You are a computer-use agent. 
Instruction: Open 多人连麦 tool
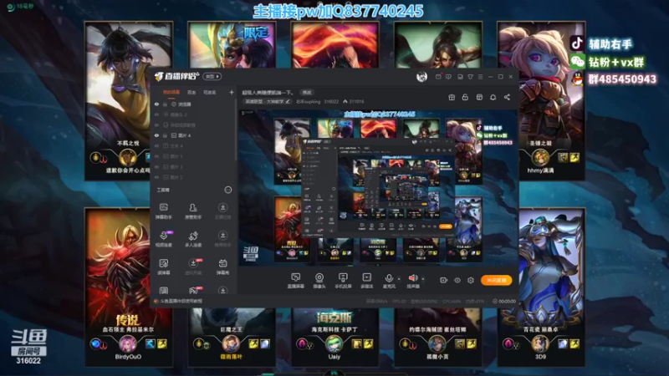click(193, 239)
